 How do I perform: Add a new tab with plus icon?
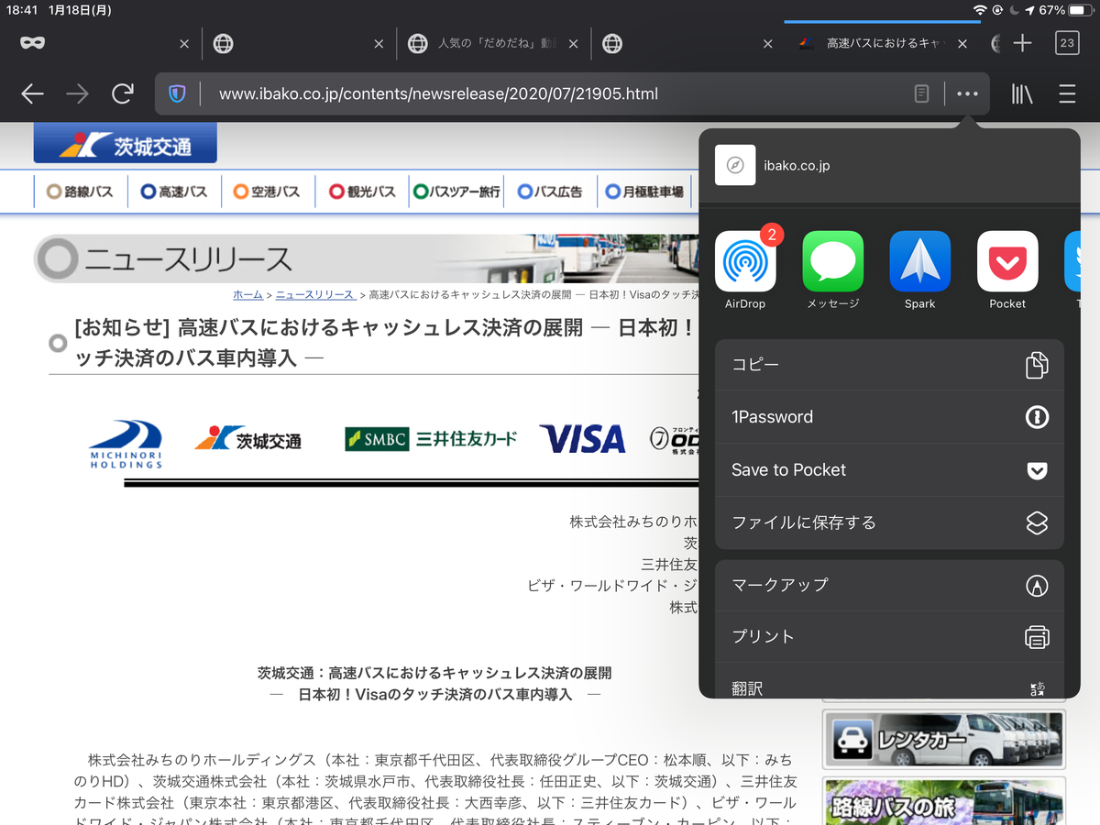(1022, 43)
